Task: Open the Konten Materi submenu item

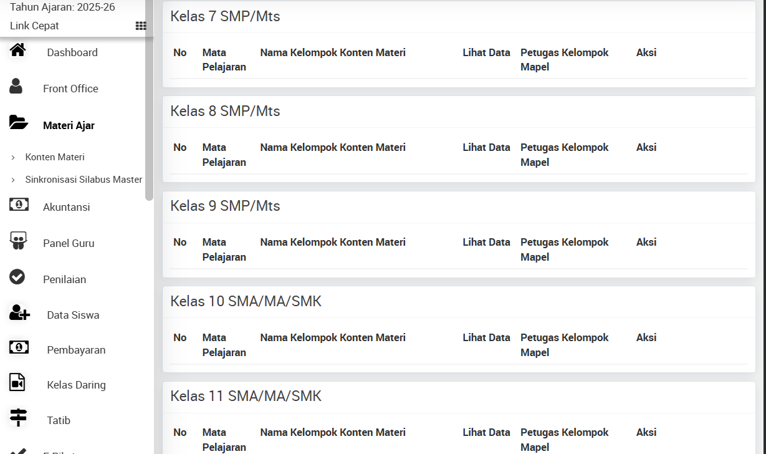Action: tap(55, 157)
